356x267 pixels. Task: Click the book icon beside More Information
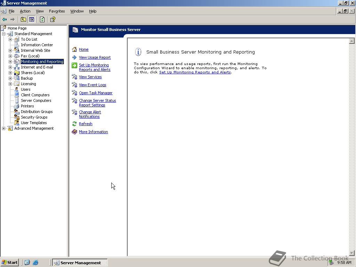(x=74, y=132)
